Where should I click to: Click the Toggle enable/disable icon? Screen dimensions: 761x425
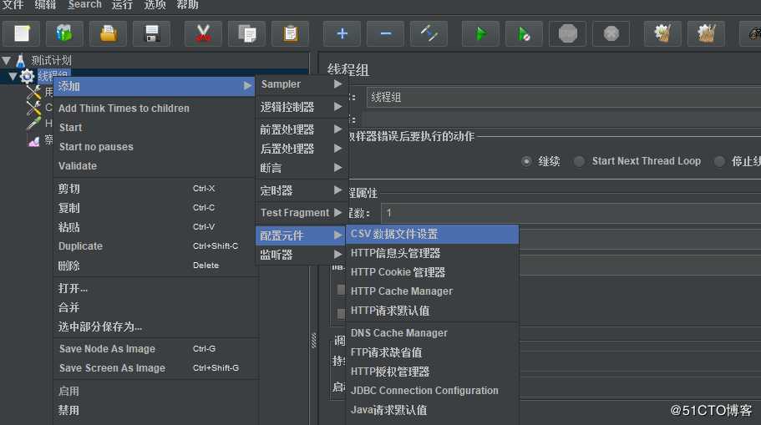(x=429, y=34)
